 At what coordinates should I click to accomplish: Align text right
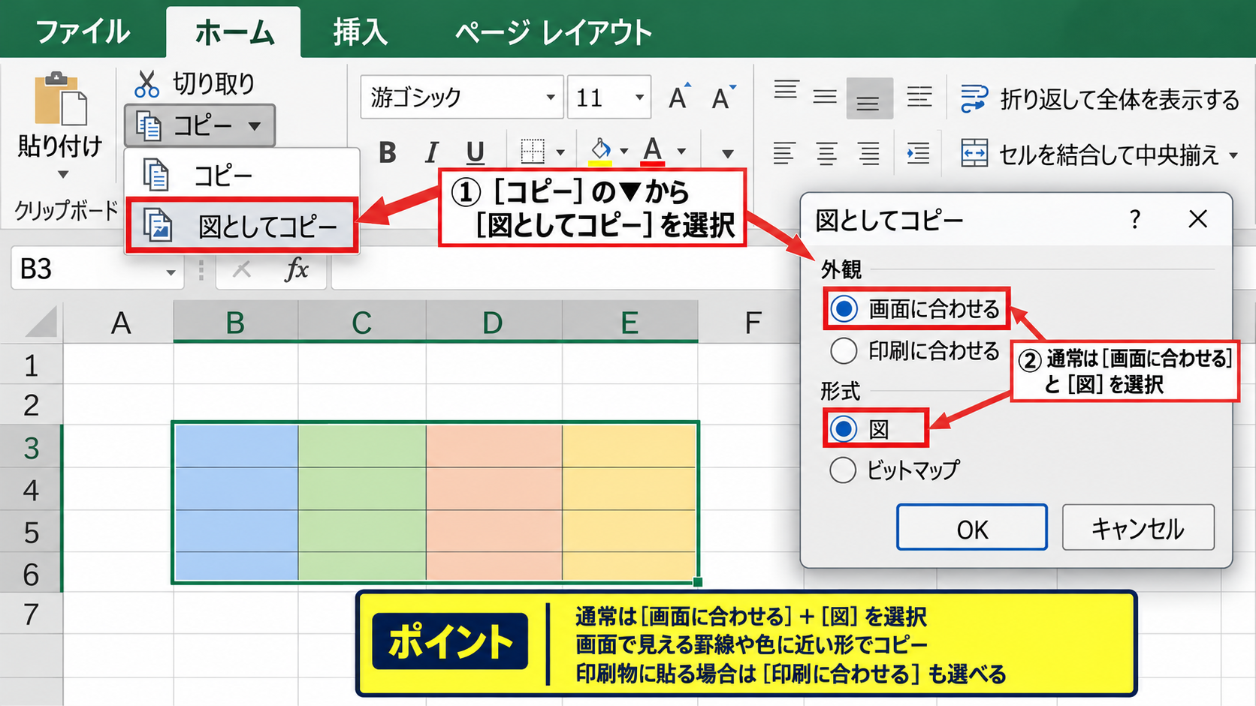coord(869,154)
